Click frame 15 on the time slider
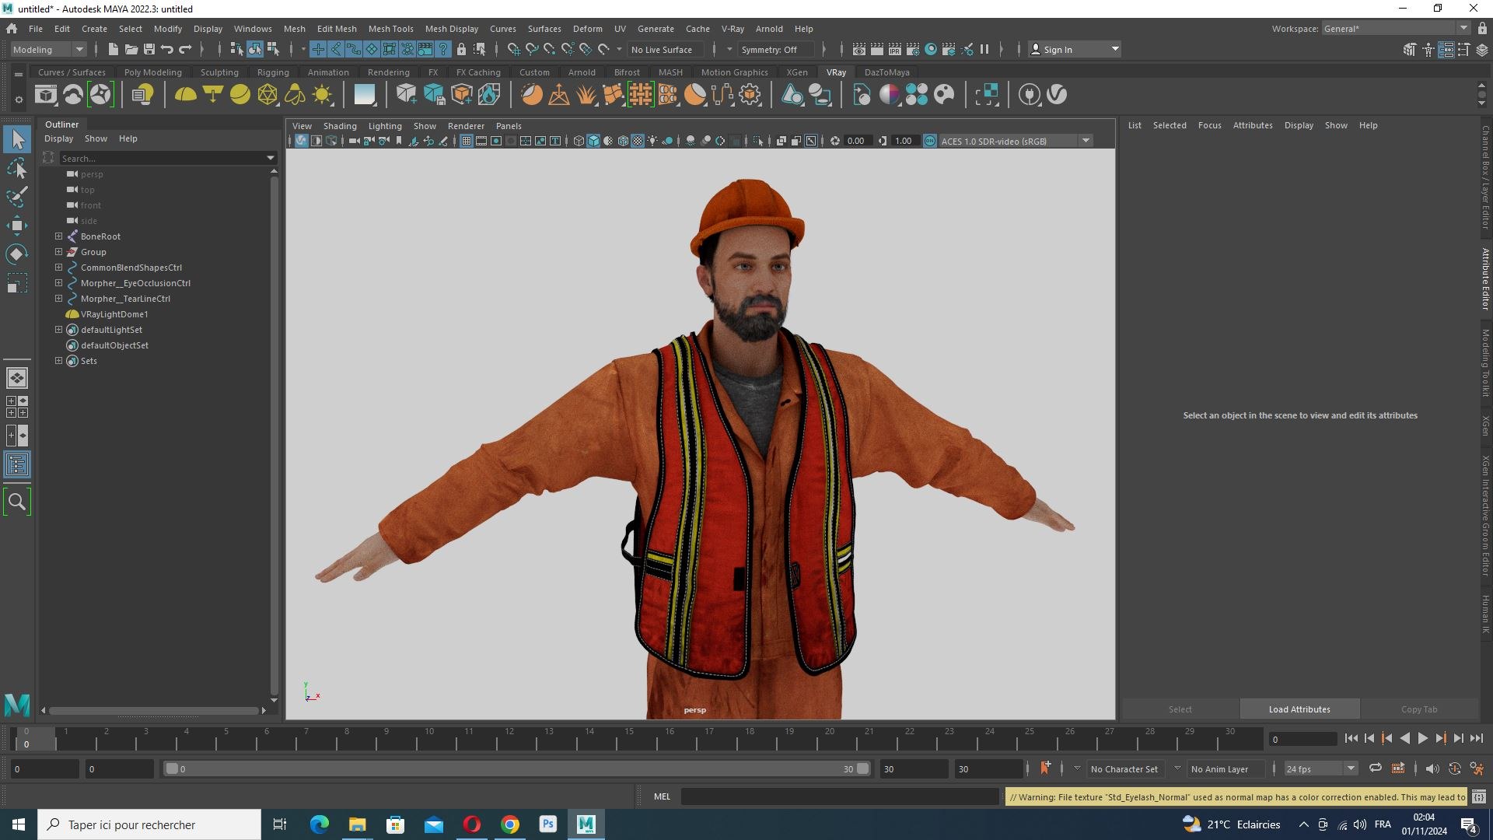This screenshot has height=840, width=1493. 629,737
